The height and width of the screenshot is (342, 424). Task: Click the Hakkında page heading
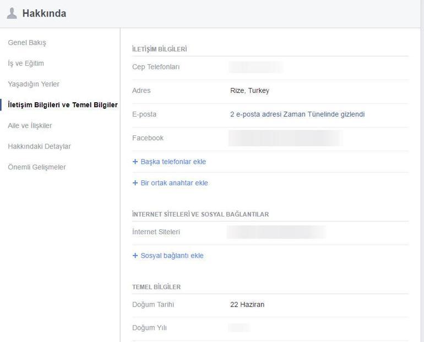(x=44, y=14)
